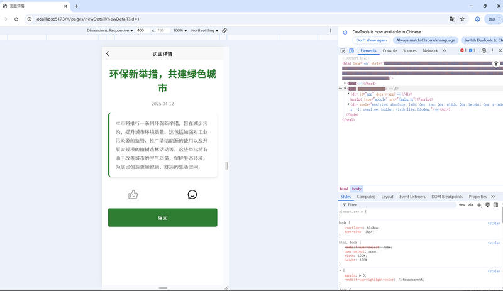Toggle the computed styles sidebar icon
Screen dimensions: 503x291
click(495, 205)
